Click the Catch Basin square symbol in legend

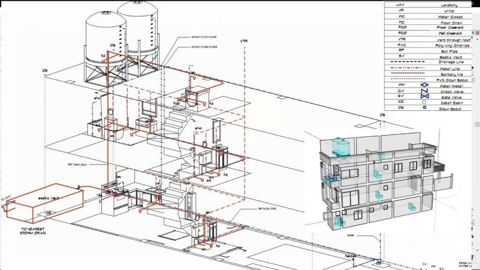[424, 101]
